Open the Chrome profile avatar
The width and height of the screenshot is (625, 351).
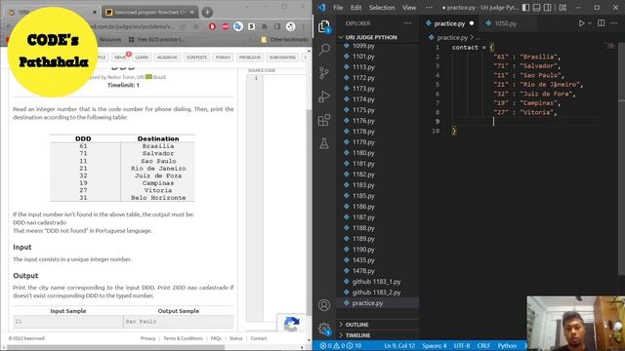(x=291, y=26)
